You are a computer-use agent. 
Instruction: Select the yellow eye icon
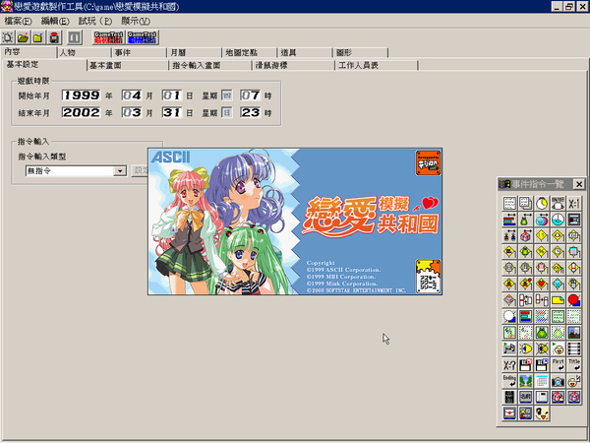click(x=525, y=348)
